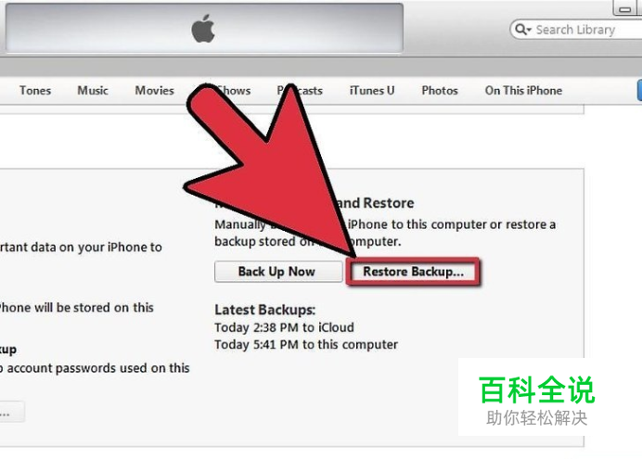This screenshot has width=642, height=459.
Task: Focus the Search Library field
Action: tap(577, 30)
